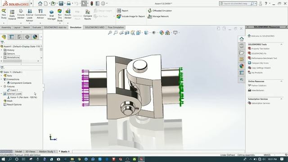Switch to Motion Study 1 tab
This screenshot has width=288, height=162.
pyautogui.click(x=47, y=152)
